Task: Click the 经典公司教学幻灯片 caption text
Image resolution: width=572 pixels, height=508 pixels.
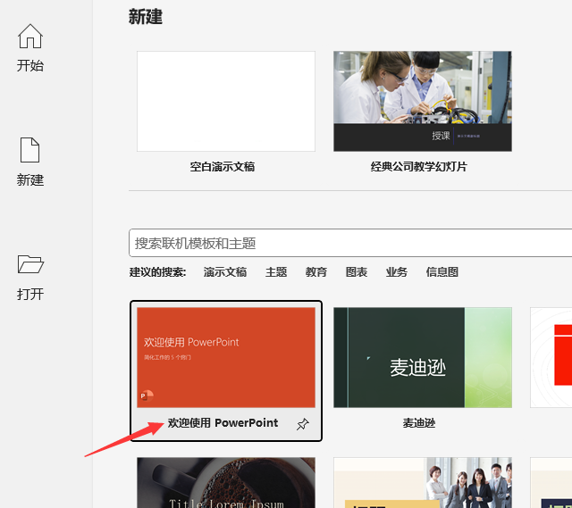Action: (x=419, y=167)
